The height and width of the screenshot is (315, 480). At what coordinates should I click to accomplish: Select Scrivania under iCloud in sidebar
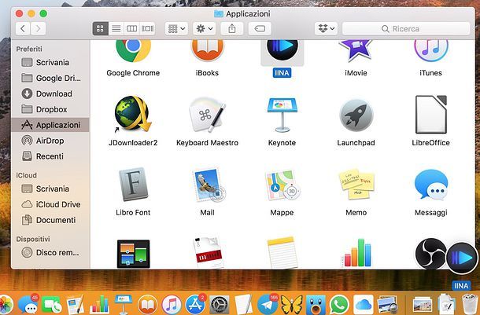click(50, 189)
